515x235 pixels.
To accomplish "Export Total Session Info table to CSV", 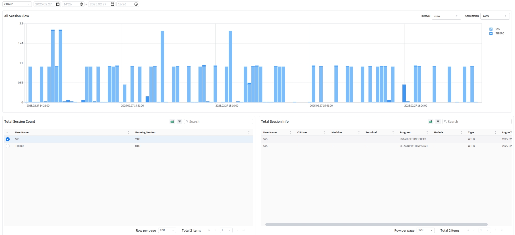I will tap(431, 122).
